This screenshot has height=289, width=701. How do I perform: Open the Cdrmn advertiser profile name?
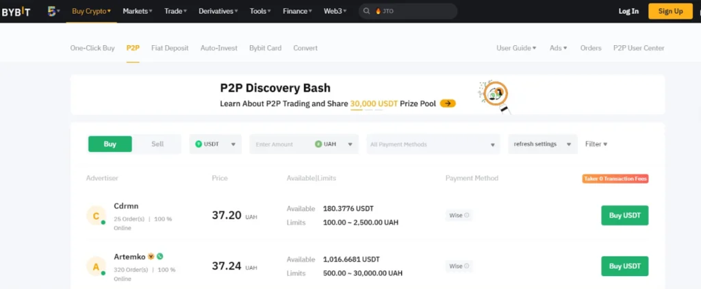[126, 205]
